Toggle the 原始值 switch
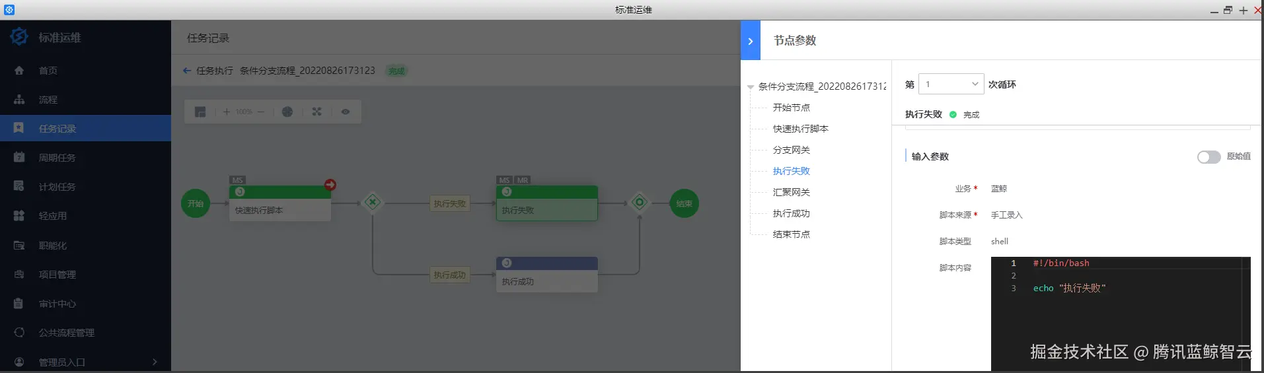 point(1208,156)
